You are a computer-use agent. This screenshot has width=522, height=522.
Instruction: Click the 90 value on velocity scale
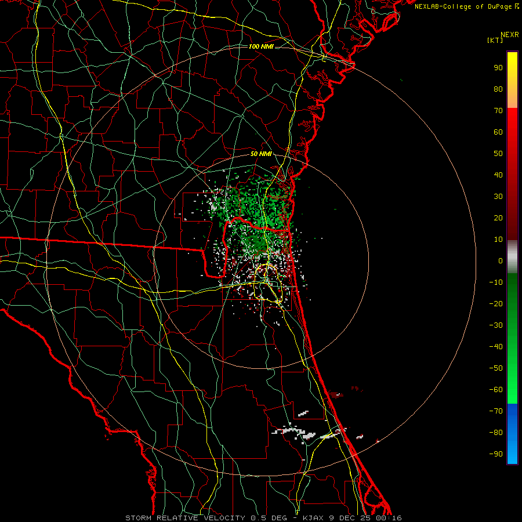click(x=498, y=68)
